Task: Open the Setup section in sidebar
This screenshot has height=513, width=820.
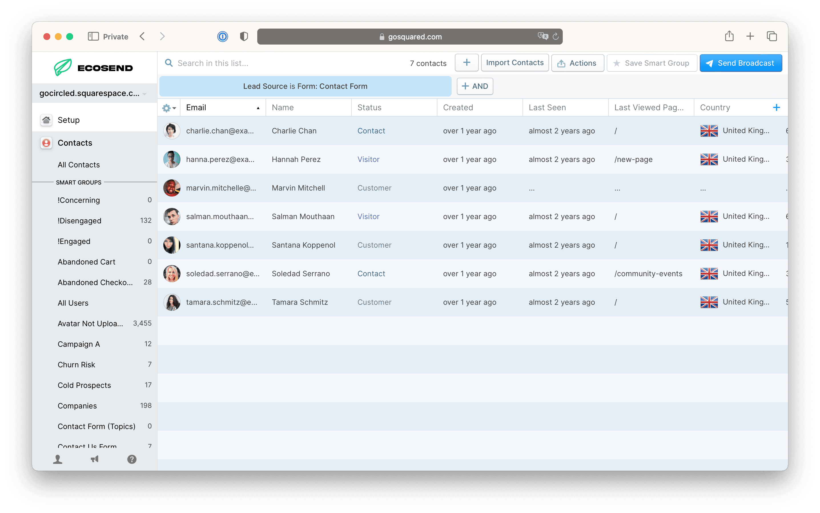Action: (x=69, y=120)
